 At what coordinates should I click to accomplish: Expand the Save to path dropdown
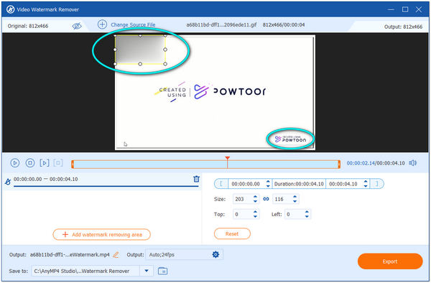[x=147, y=271]
